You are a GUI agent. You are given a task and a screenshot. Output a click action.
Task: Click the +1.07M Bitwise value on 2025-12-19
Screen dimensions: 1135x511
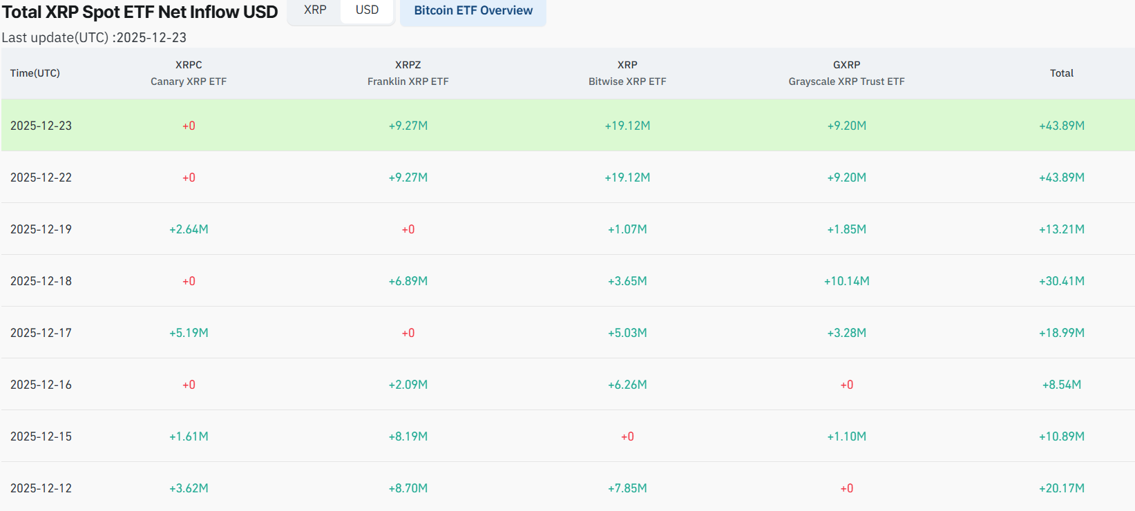(x=627, y=229)
